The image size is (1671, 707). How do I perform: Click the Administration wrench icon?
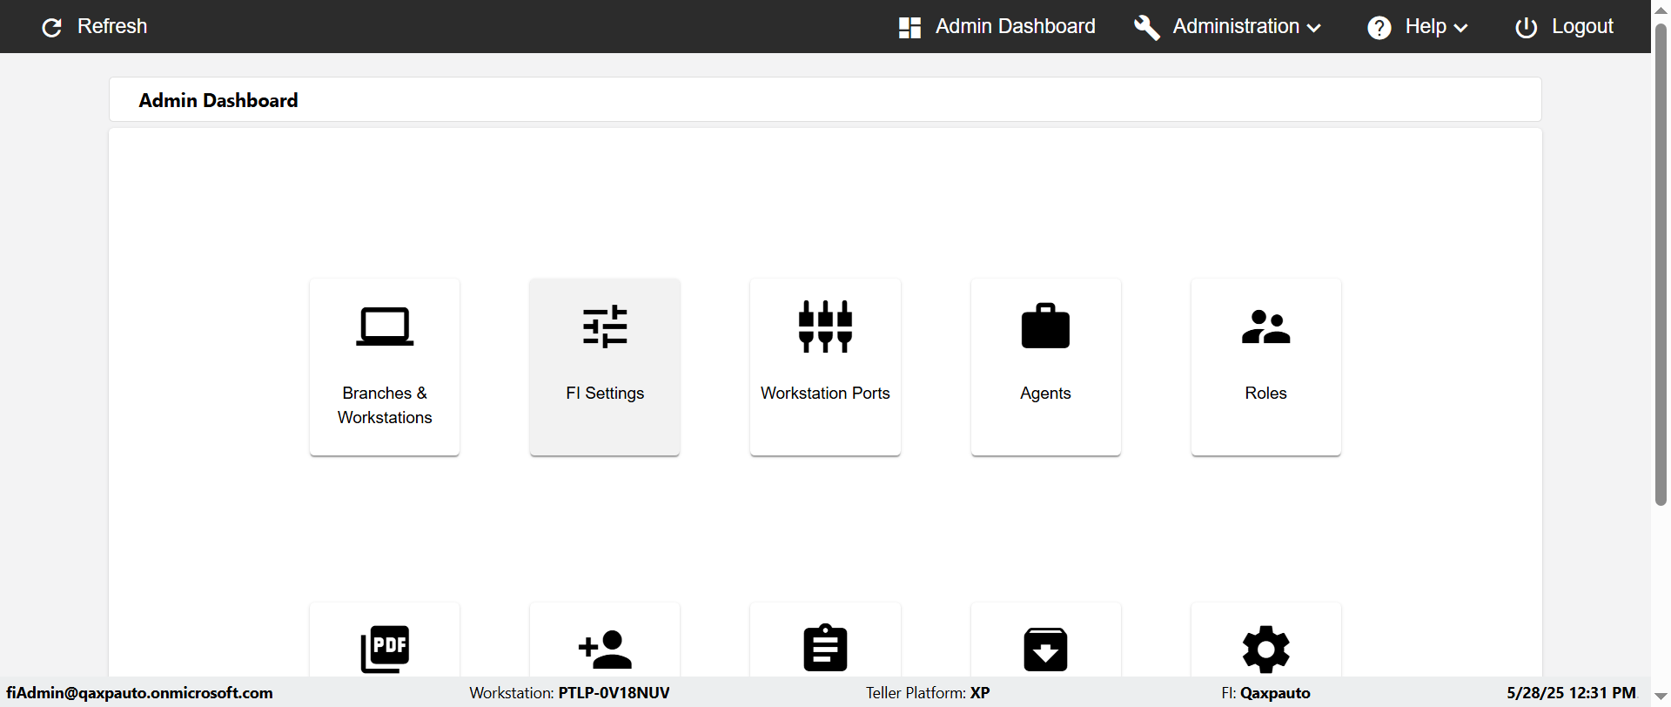(1147, 27)
